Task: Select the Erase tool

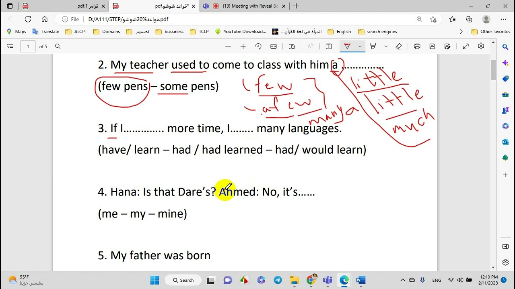Action: coord(399,47)
